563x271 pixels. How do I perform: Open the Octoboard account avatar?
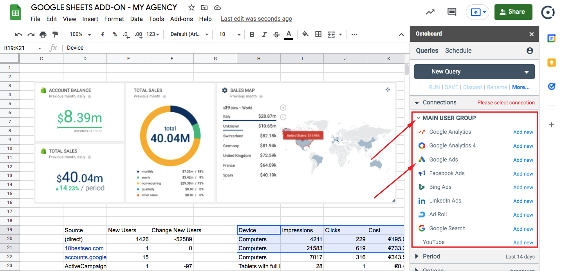[548, 12]
